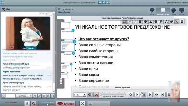Go to the previous slide
The image size is (188, 106).
(143, 95)
